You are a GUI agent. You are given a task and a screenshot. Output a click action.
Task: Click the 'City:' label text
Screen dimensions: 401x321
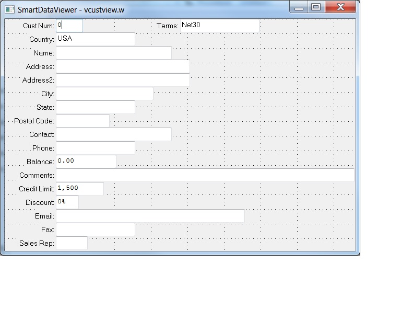coord(48,94)
